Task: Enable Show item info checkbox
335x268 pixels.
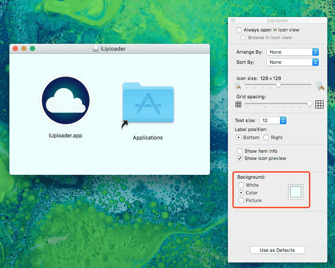Action: (x=240, y=151)
